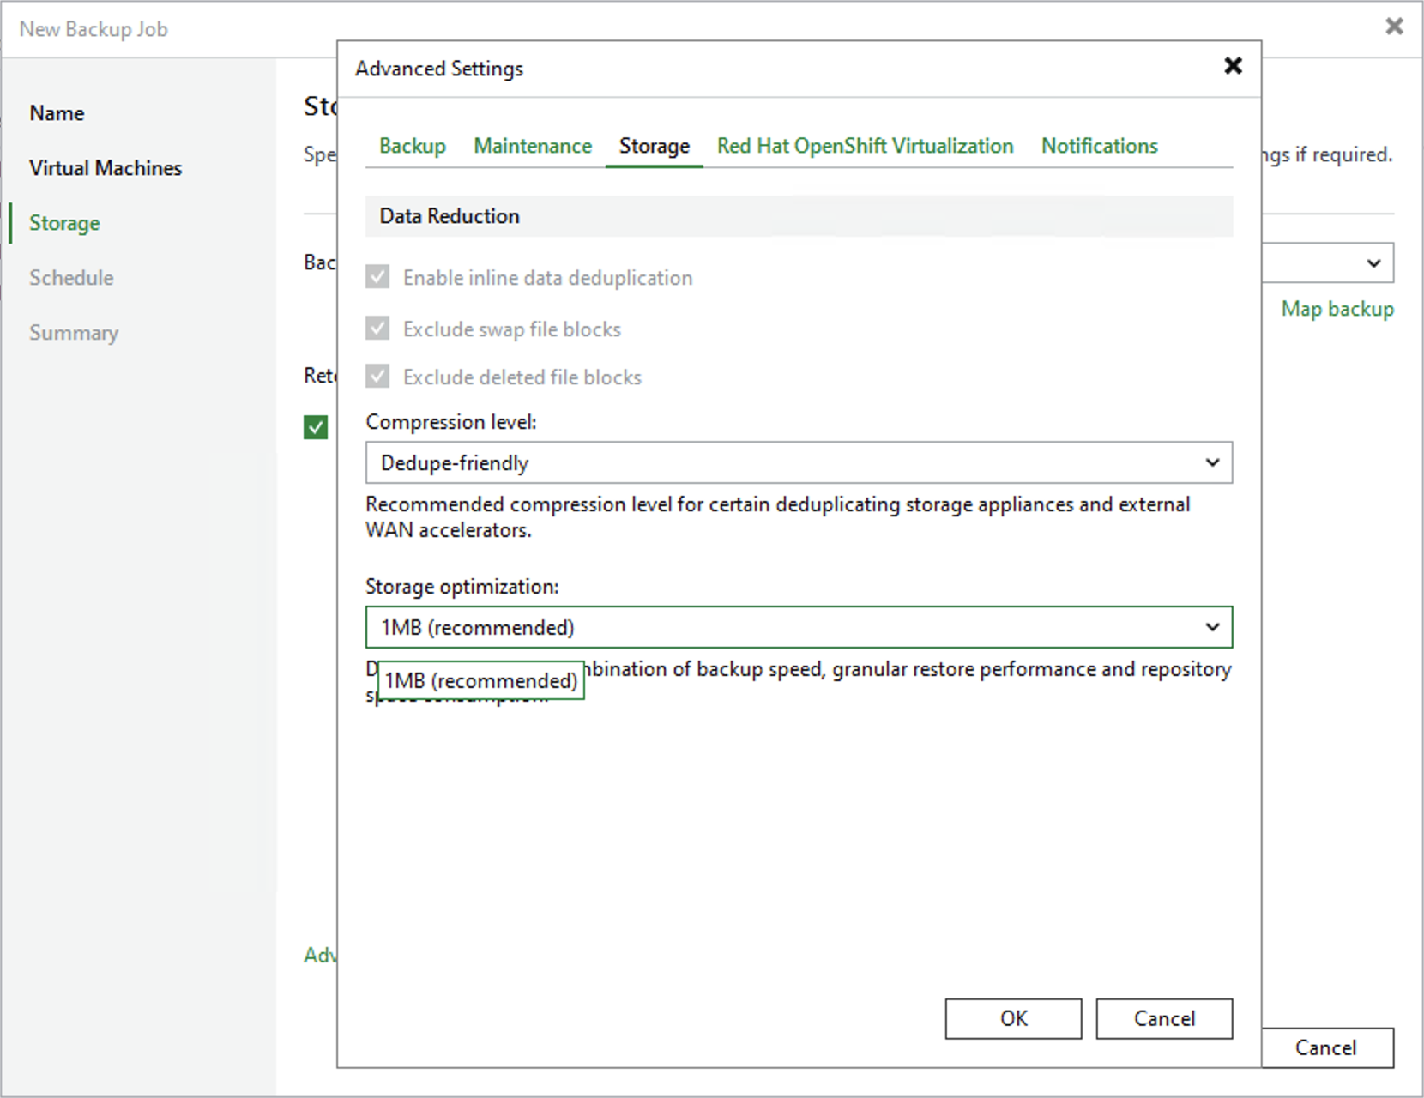Confirm settings with OK button

click(x=1013, y=1019)
